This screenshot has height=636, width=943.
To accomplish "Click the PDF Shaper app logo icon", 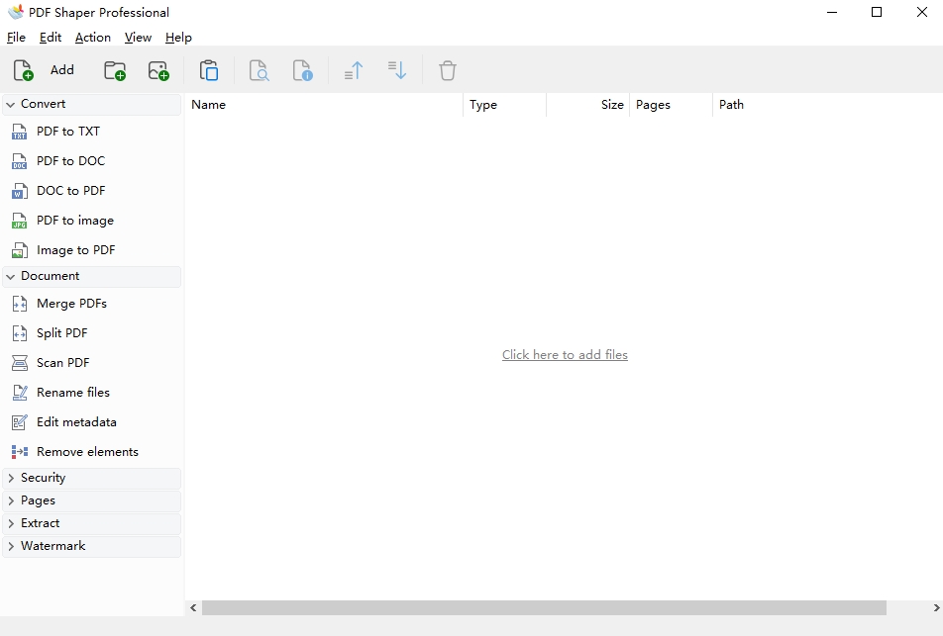I will (16, 12).
